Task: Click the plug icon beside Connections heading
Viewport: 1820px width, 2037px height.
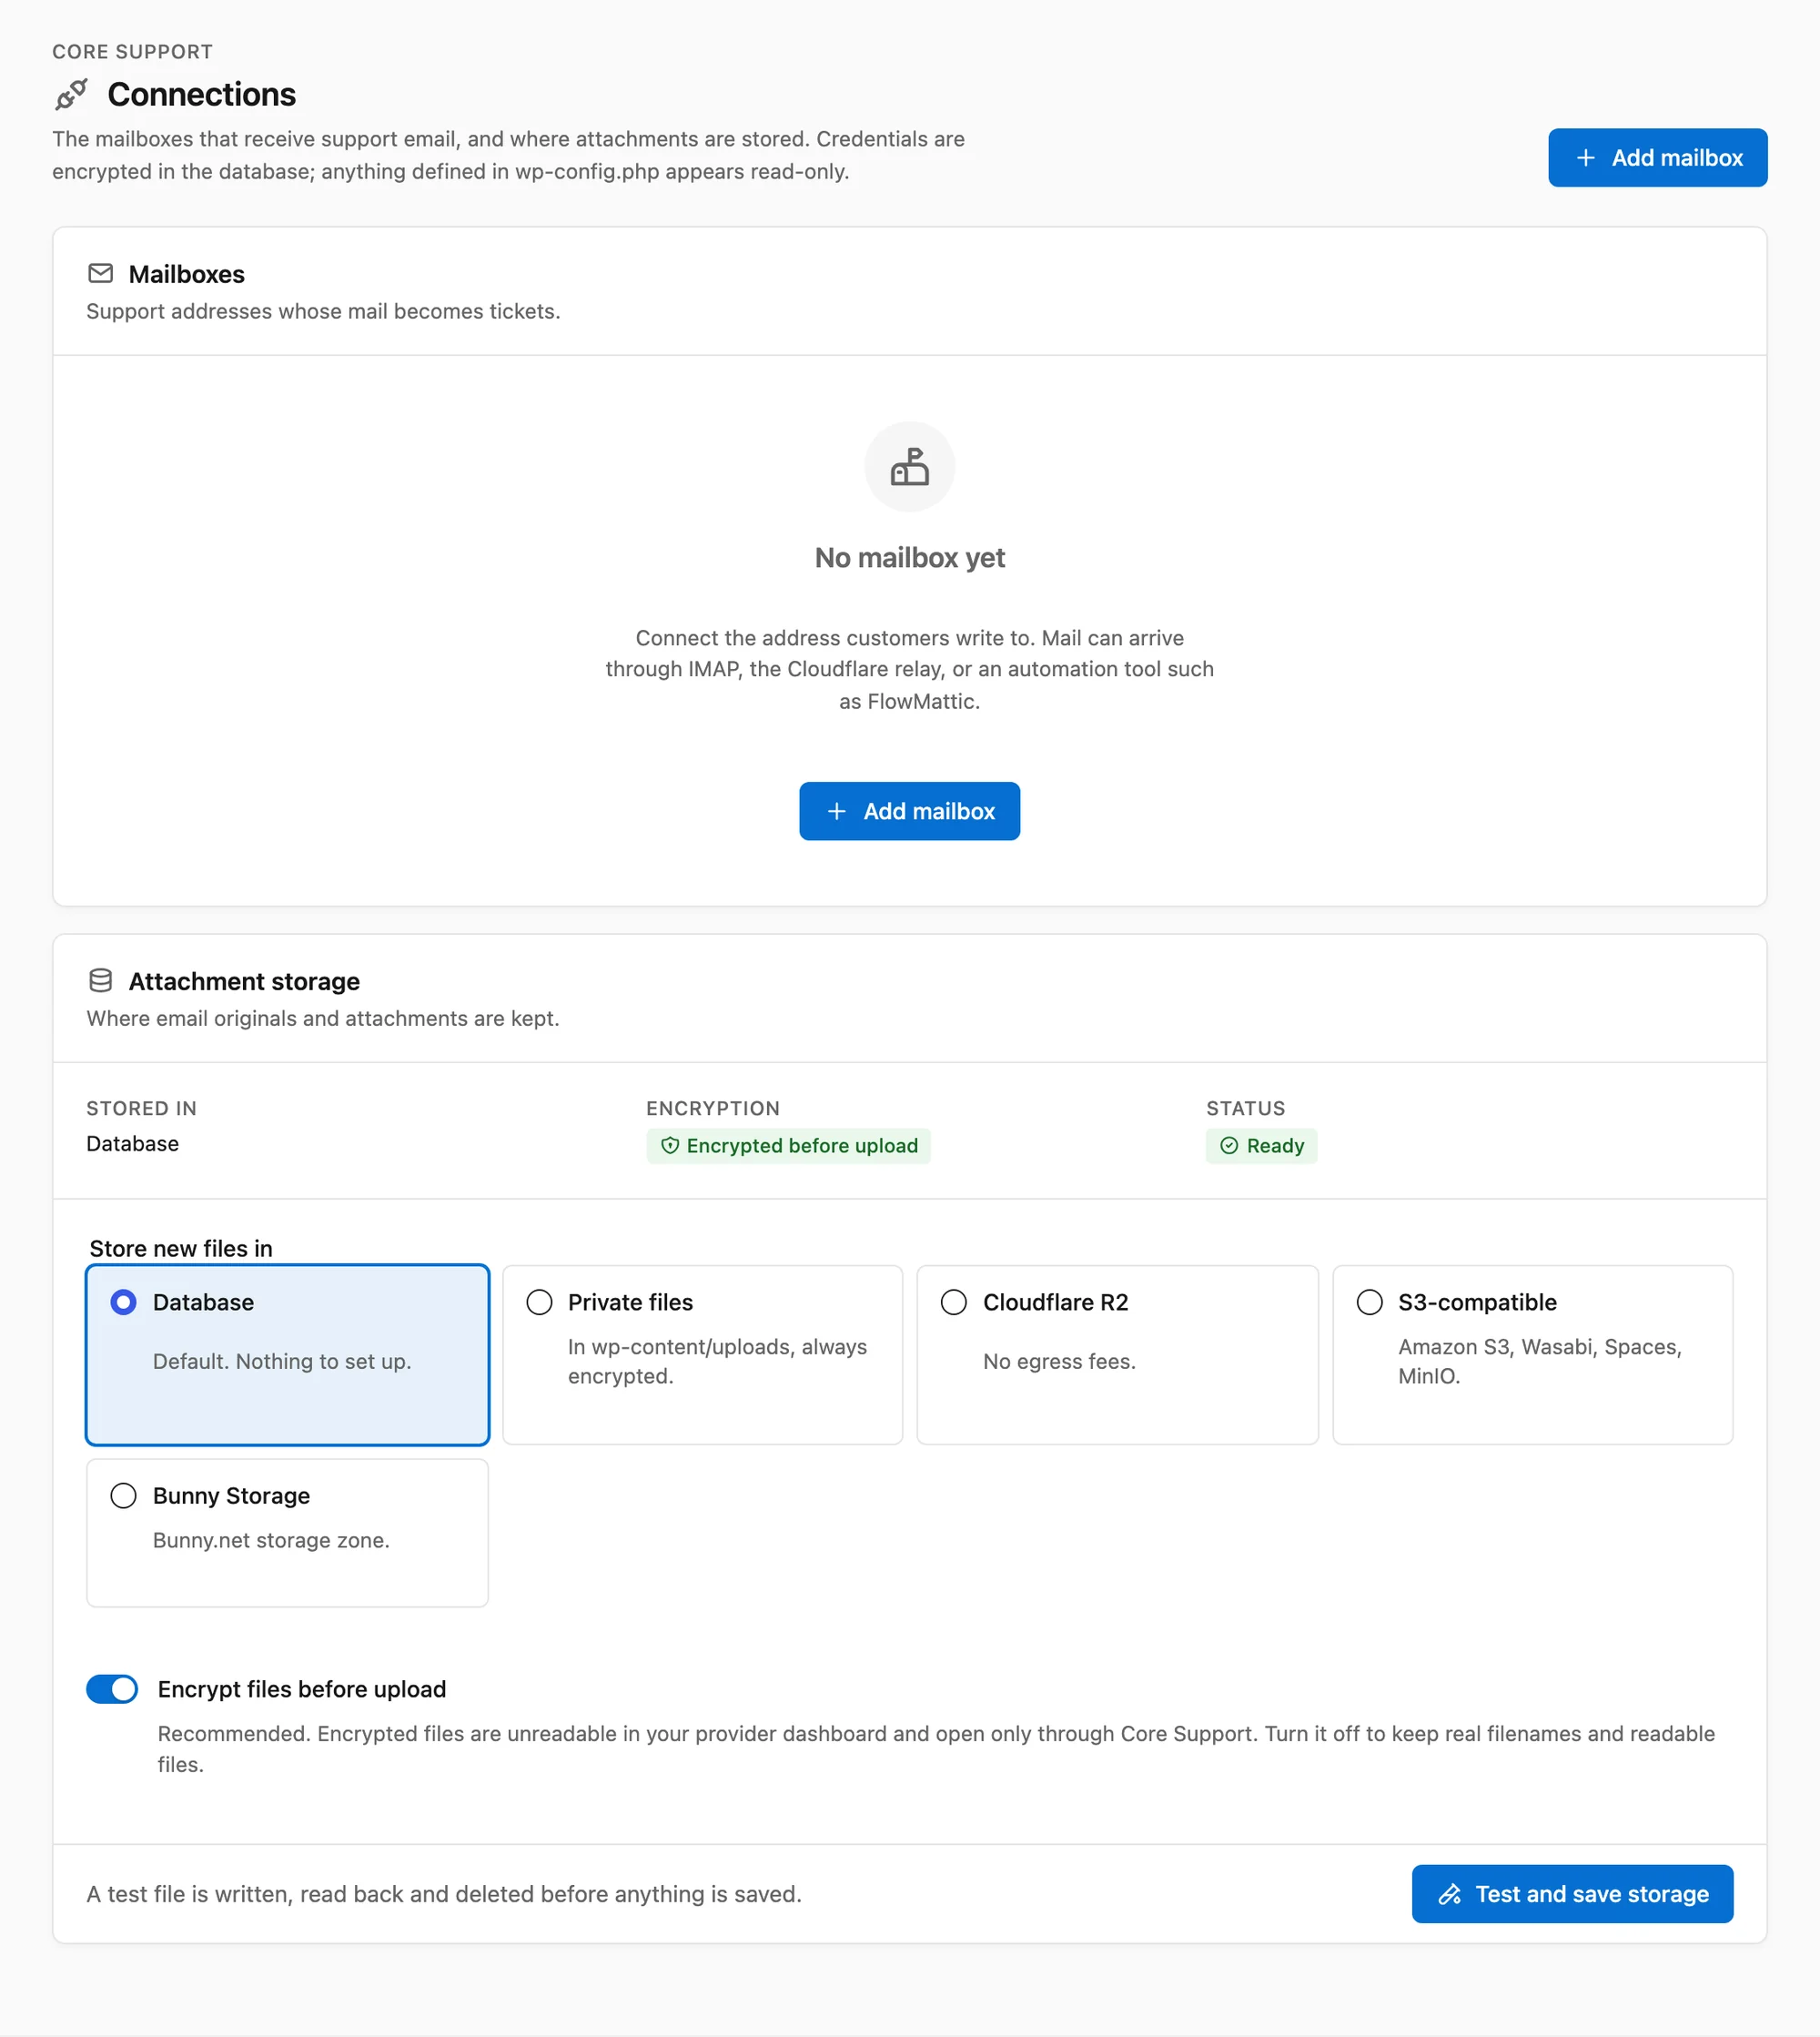Action: tap(71, 94)
